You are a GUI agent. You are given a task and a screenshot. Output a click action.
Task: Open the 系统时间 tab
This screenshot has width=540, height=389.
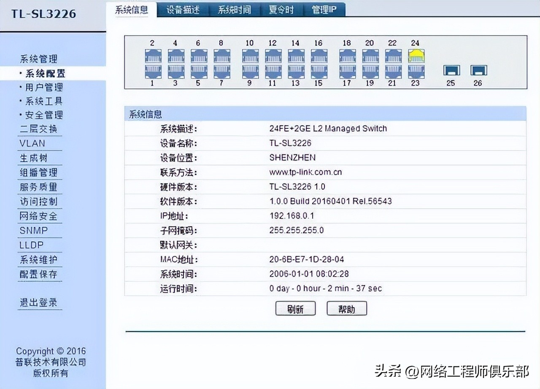(x=234, y=9)
